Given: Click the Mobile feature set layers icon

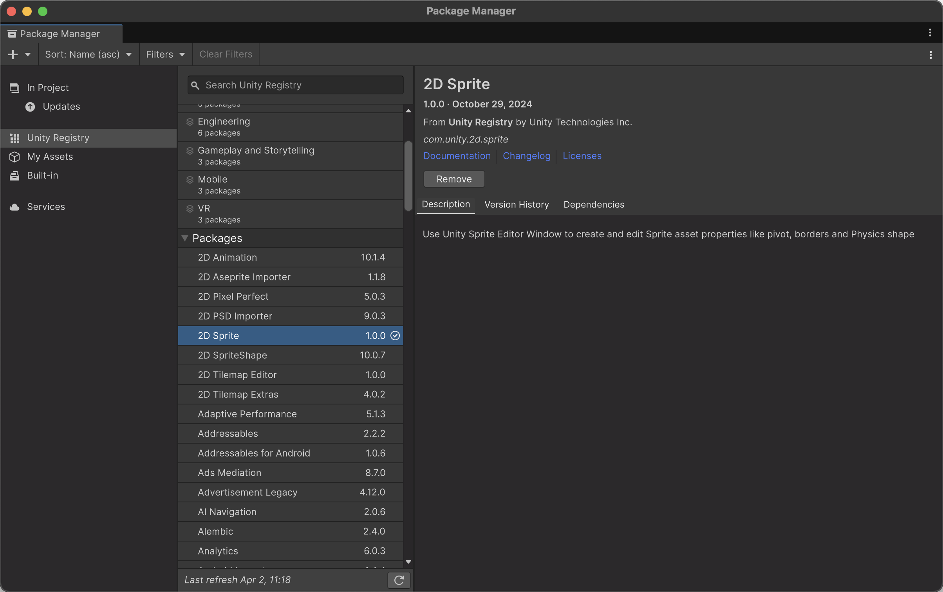Looking at the screenshot, I should pos(190,180).
